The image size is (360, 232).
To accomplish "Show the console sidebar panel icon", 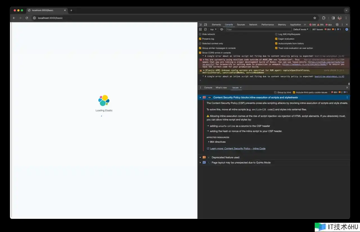I will click(x=201, y=29).
